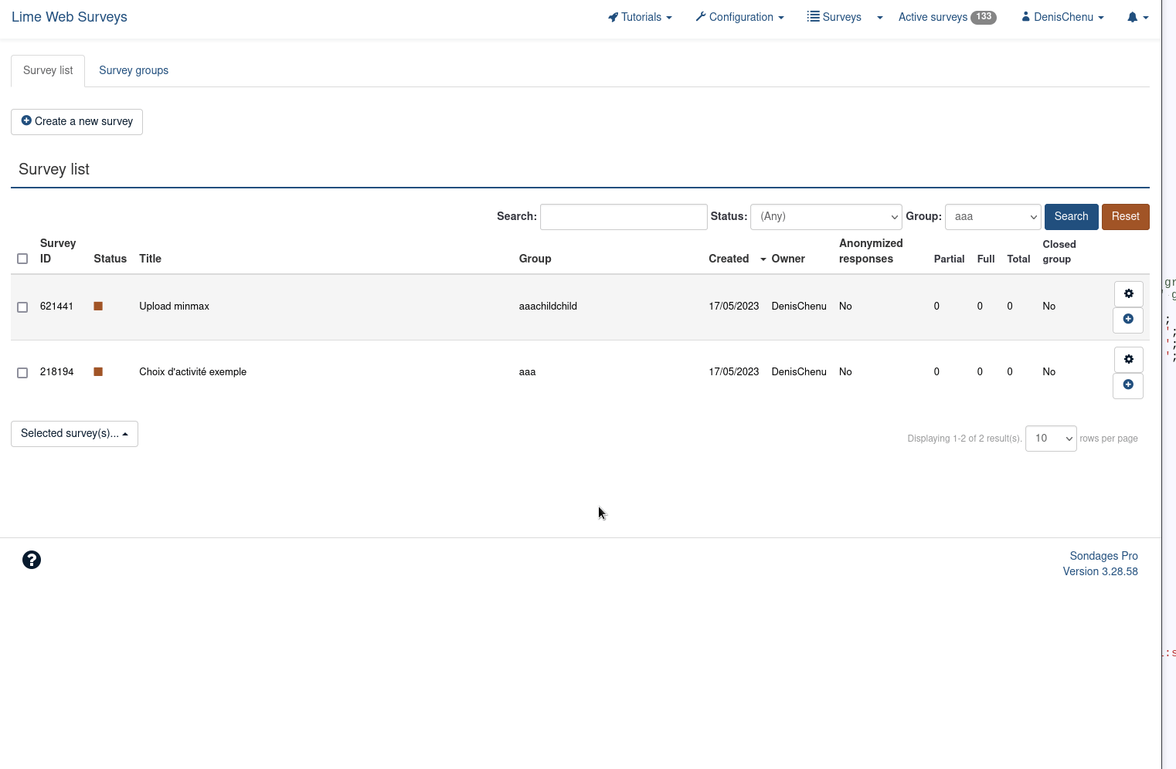This screenshot has height=769, width=1176.
Task: Select the checkbox for survey 218194
Action: [22, 373]
